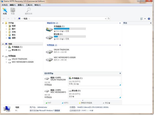Image resolution: width=155 pixels, height=115 pixels.
Task: Close the 预览 preview panel
Action: coord(151,23)
